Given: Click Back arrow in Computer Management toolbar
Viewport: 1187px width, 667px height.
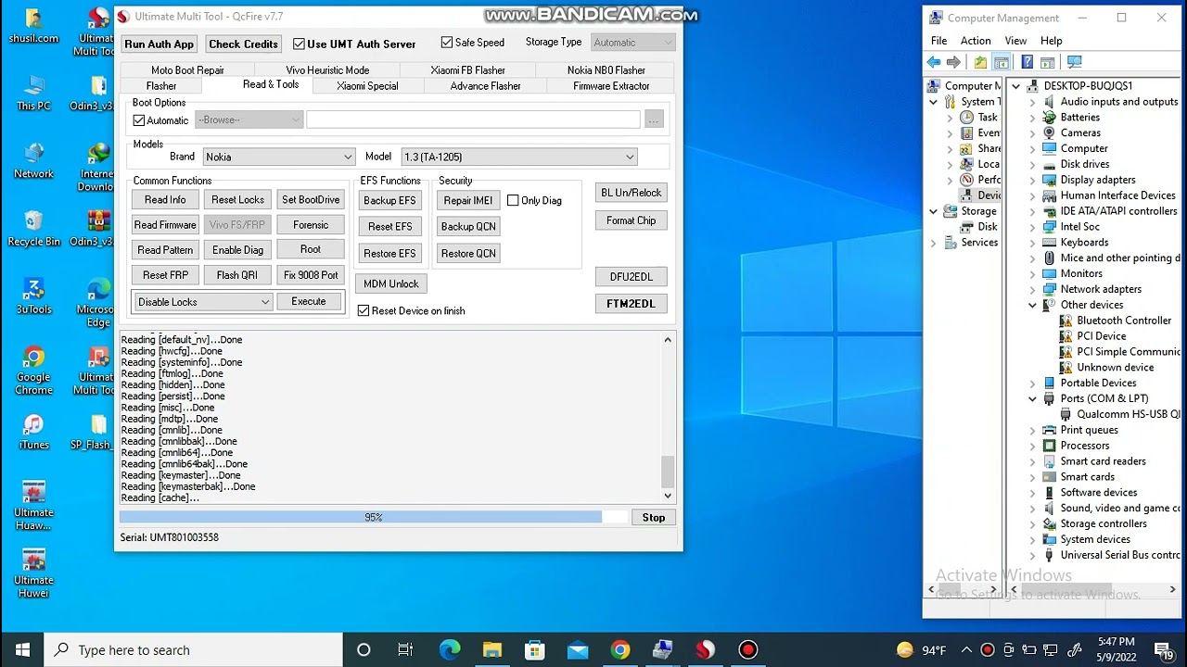Looking at the screenshot, I should 934,62.
